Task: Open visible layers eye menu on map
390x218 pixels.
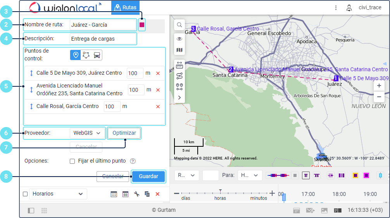Action: point(179,39)
